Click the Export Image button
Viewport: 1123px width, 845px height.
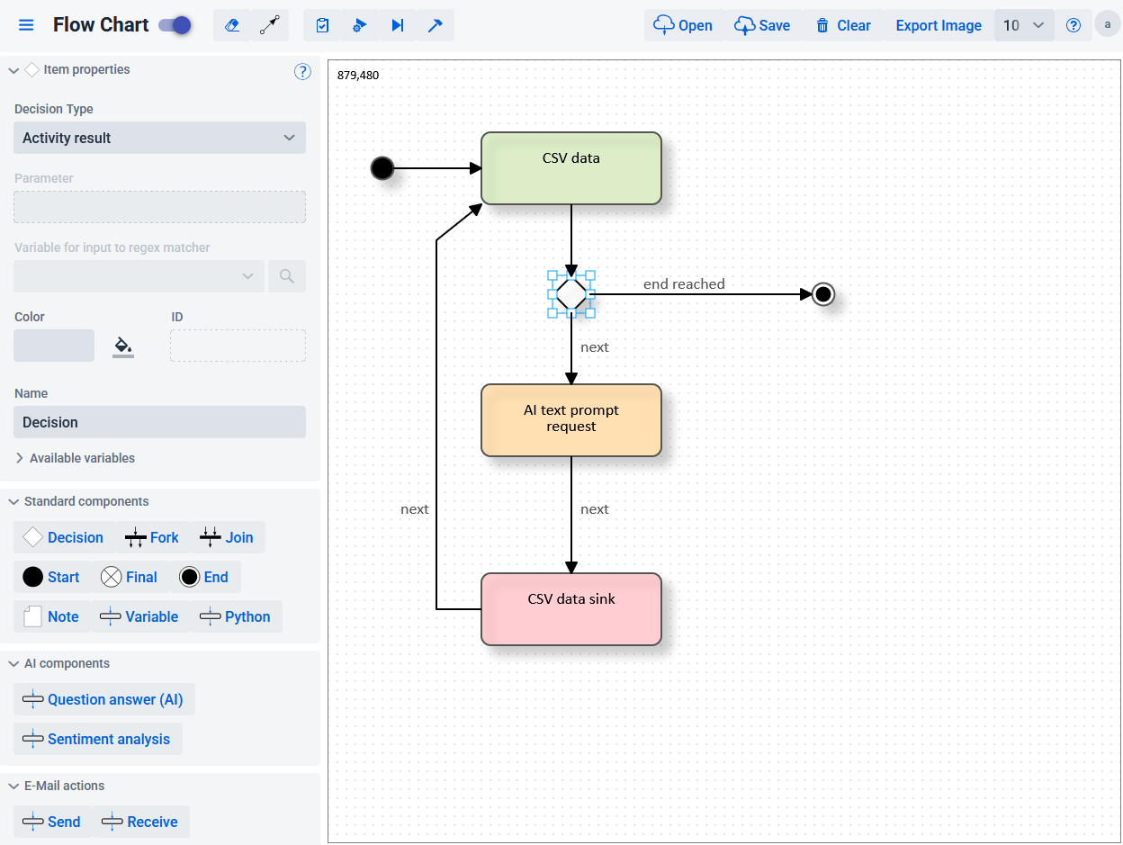coord(938,25)
